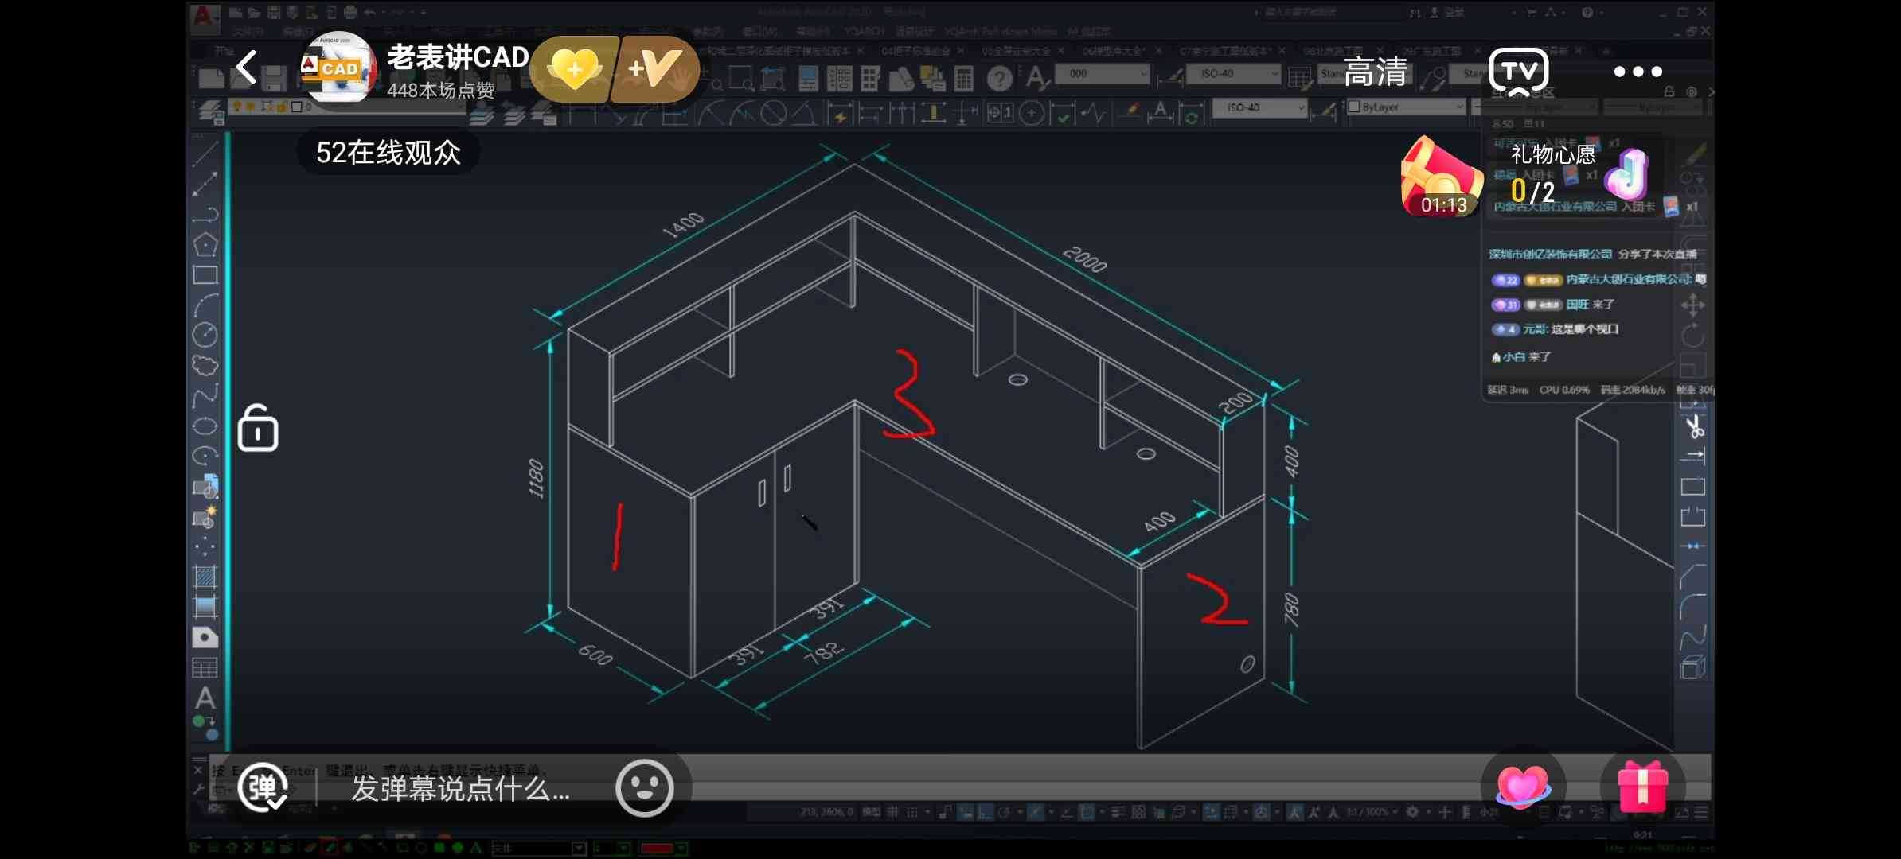Select the Move tool in right toolbar
This screenshot has width=1901, height=859.
tap(1692, 305)
